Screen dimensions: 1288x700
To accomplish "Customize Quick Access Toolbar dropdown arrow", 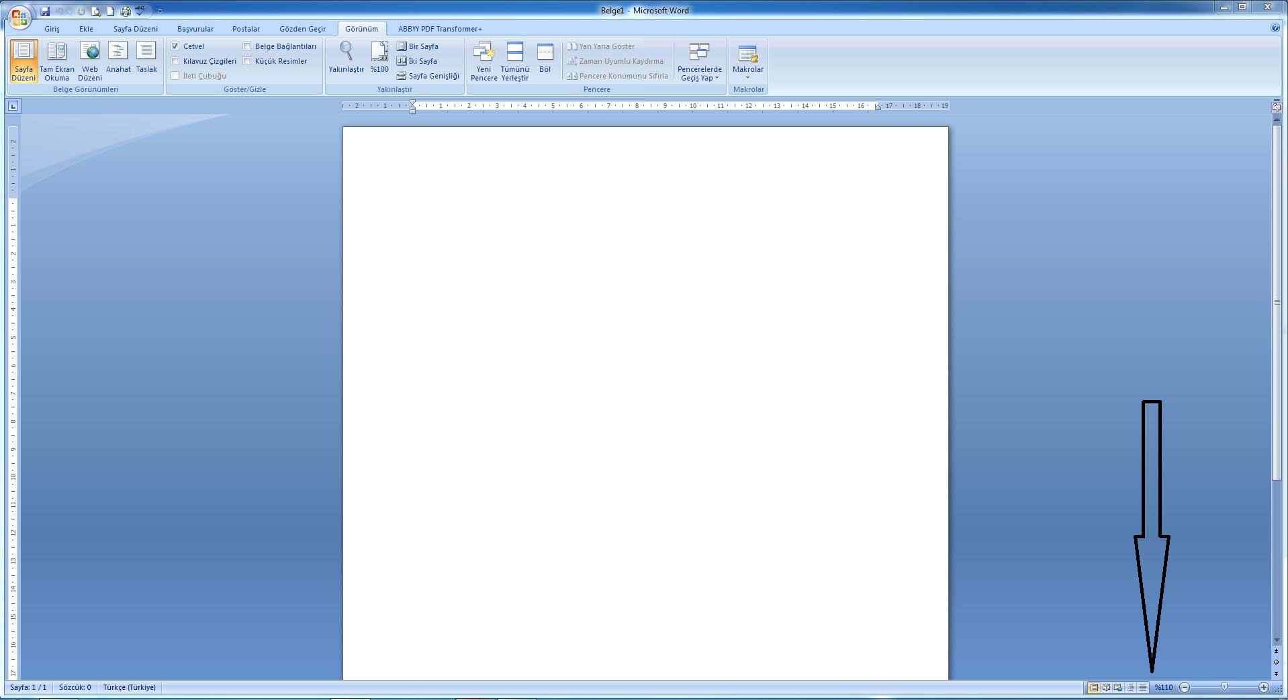I will point(160,11).
